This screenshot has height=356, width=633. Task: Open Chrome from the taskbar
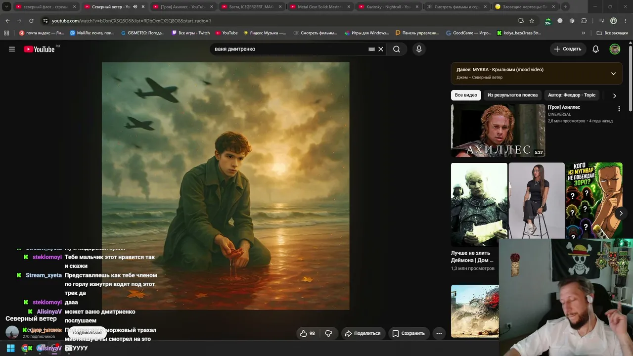(x=25, y=348)
